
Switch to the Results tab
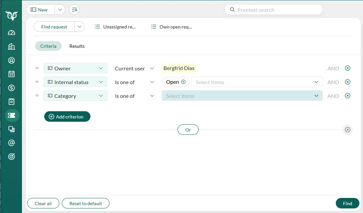77,46
